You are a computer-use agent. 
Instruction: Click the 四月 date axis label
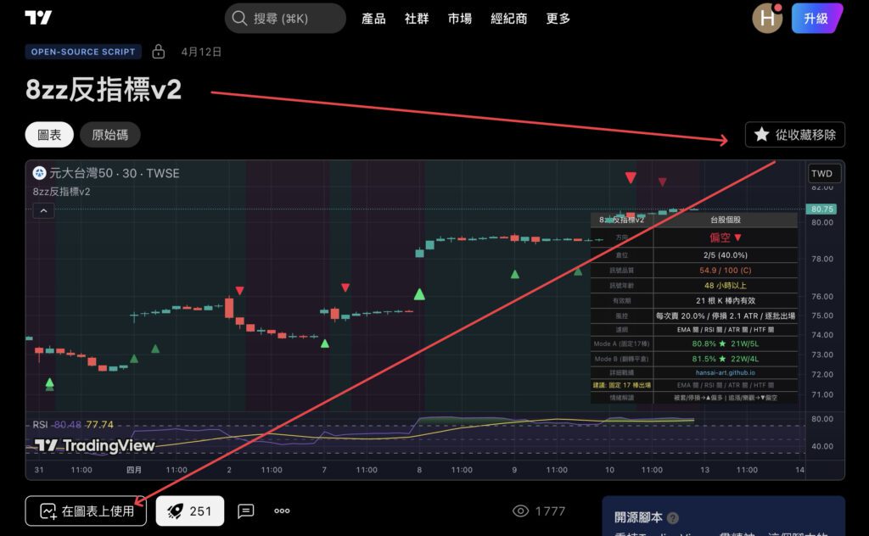click(133, 470)
